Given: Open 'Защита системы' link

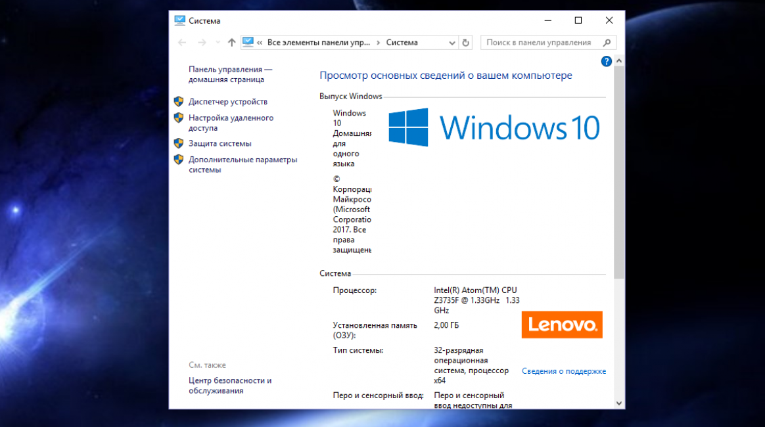Looking at the screenshot, I should [220, 143].
